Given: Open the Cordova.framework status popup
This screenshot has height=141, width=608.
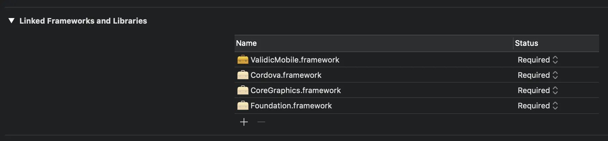Looking at the screenshot, I should click(x=538, y=75).
